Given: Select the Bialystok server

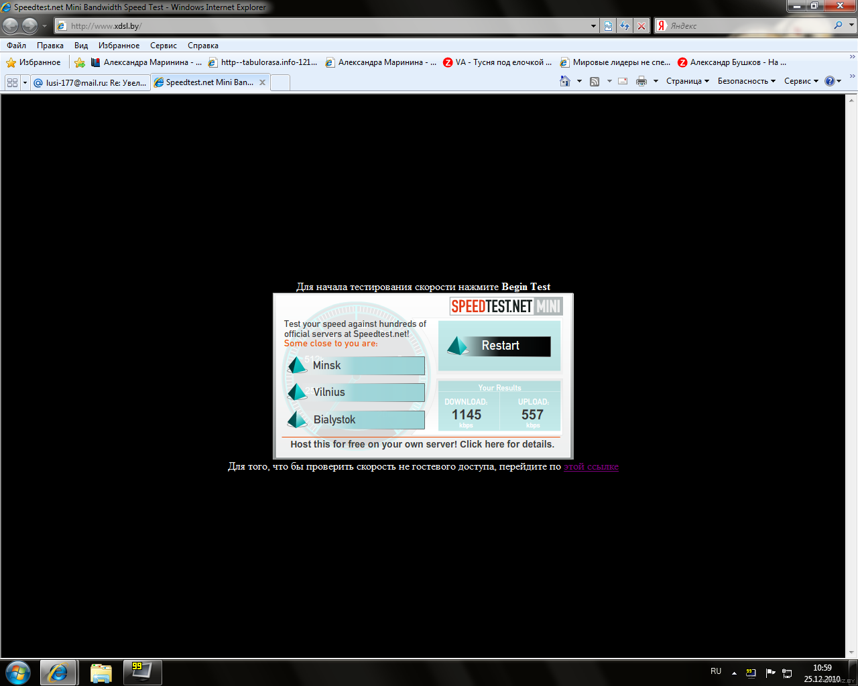Looking at the screenshot, I should click(x=356, y=420).
